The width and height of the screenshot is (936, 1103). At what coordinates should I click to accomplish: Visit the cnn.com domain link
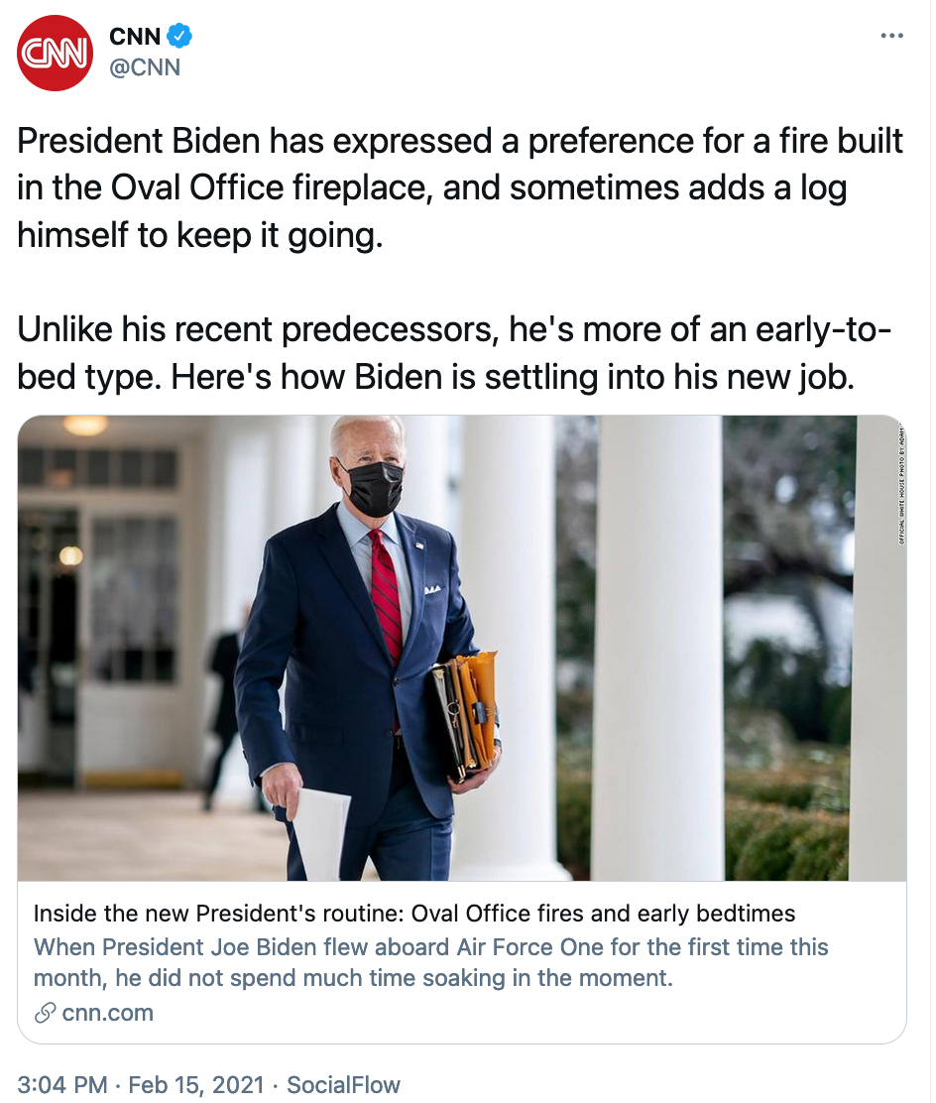(107, 1013)
